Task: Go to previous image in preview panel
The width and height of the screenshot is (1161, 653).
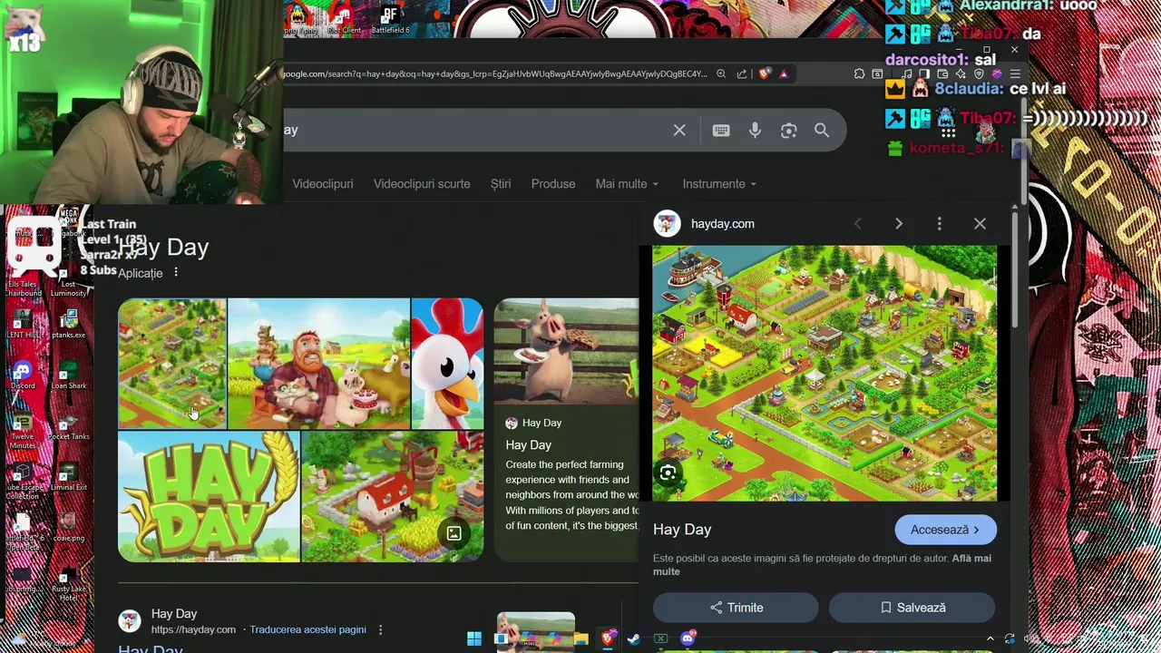Action: click(857, 223)
